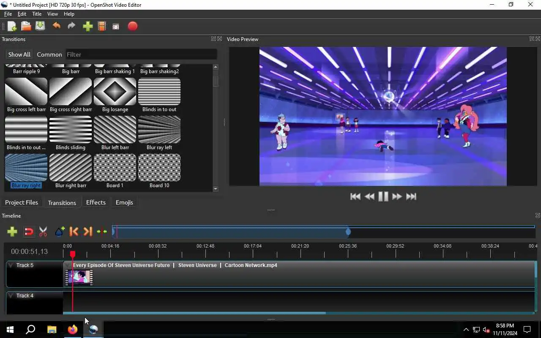
Task: Select the Board 1 transition
Action: [x=115, y=171]
